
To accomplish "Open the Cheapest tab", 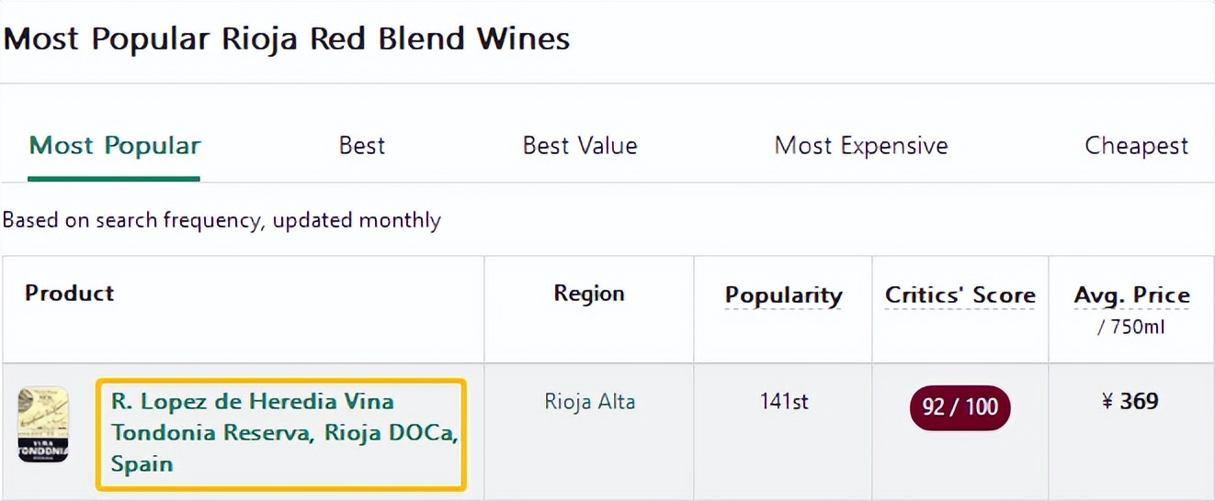I will click(1137, 146).
